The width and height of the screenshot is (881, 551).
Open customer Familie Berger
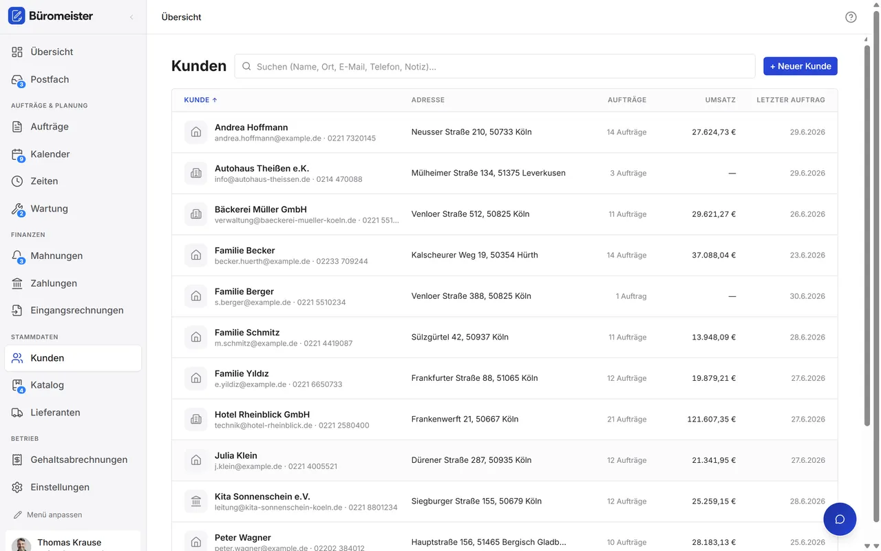pos(505,296)
